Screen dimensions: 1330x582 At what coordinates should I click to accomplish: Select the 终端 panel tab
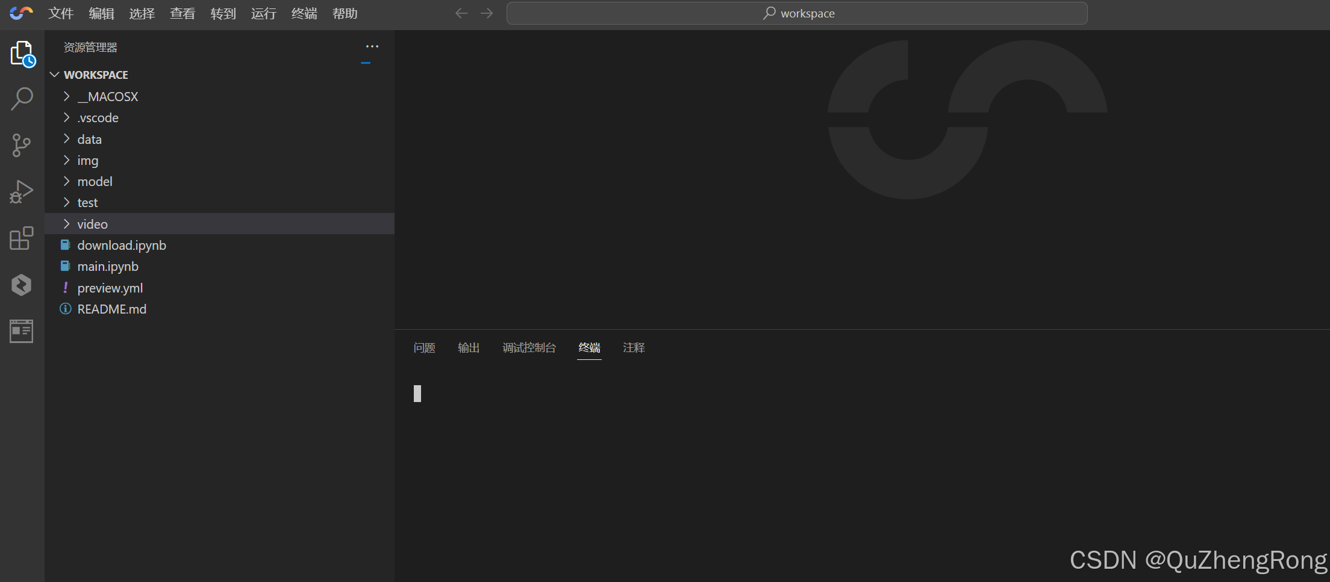point(589,347)
